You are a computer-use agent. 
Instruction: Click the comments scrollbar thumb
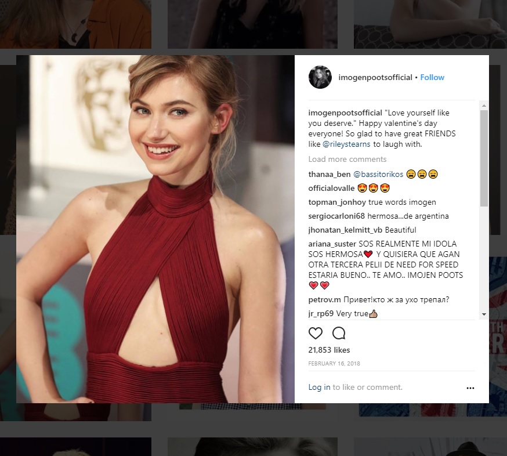point(484,158)
